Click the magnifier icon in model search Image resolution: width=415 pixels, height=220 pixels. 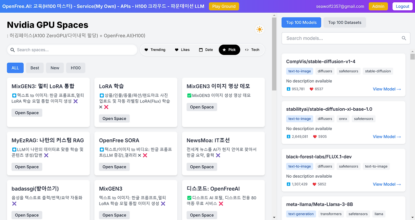pos(404,38)
